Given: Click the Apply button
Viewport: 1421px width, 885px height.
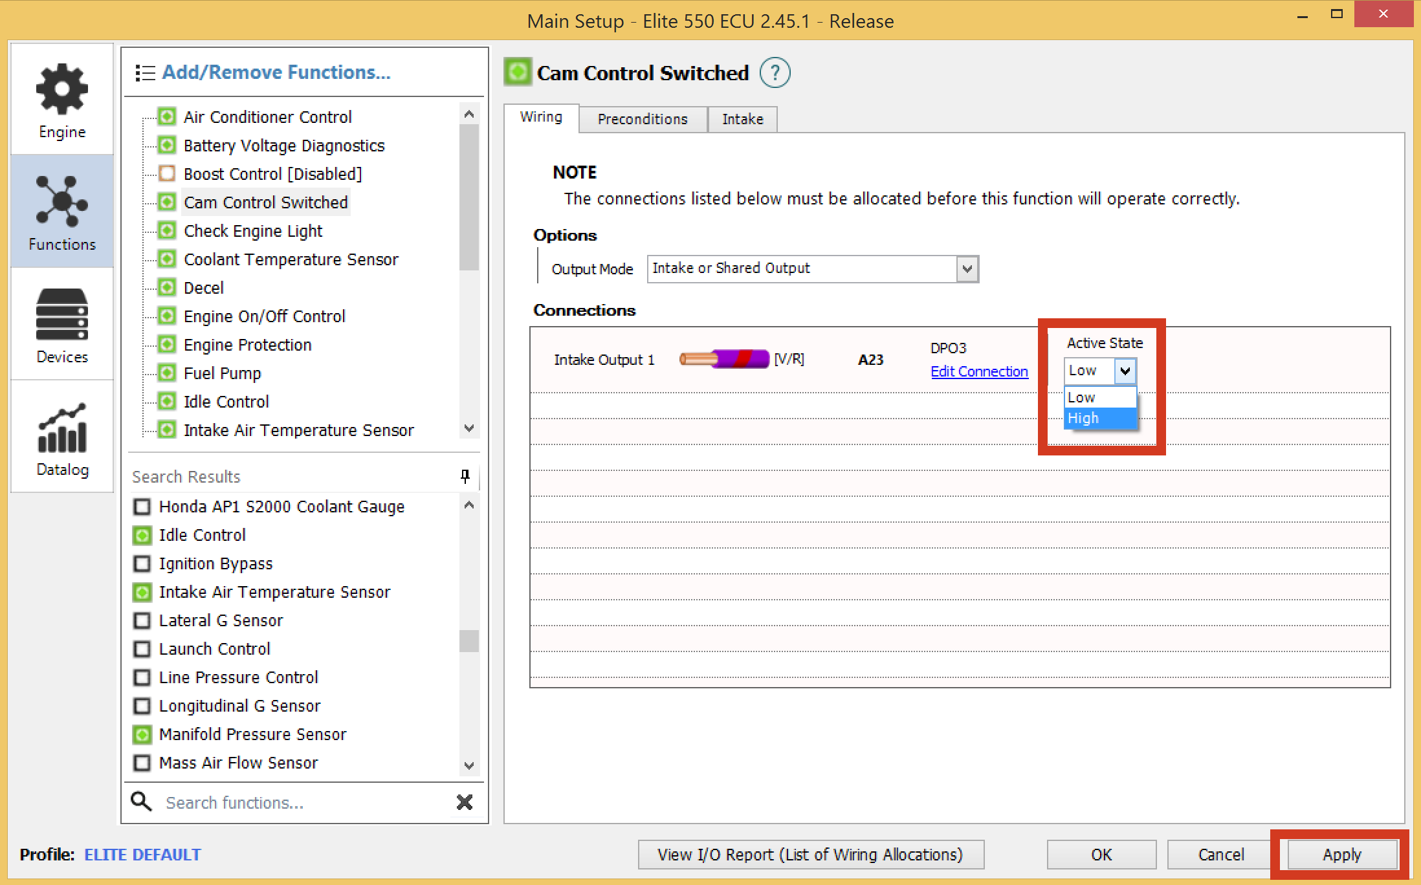Looking at the screenshot, I should point(1342,855).
